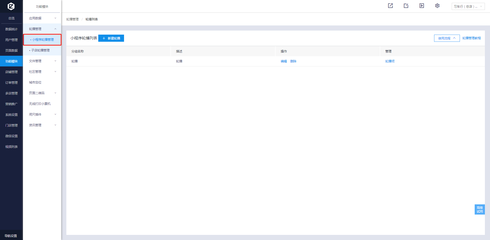Open the settings gear icon

tap(437, 6)
